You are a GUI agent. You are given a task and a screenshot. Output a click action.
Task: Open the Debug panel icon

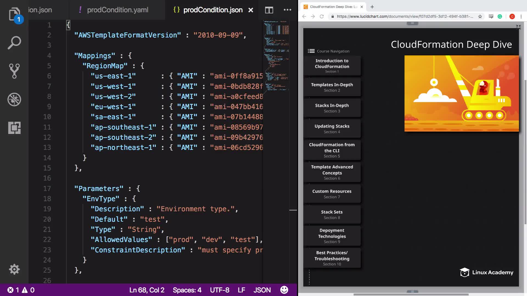tap(14, 99)
